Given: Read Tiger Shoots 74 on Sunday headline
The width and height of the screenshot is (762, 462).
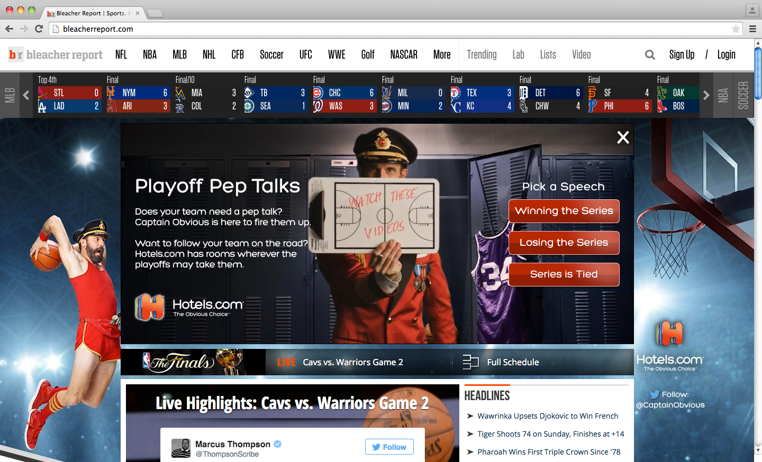Looking at the screenshot, I should [x=551, y=434].
